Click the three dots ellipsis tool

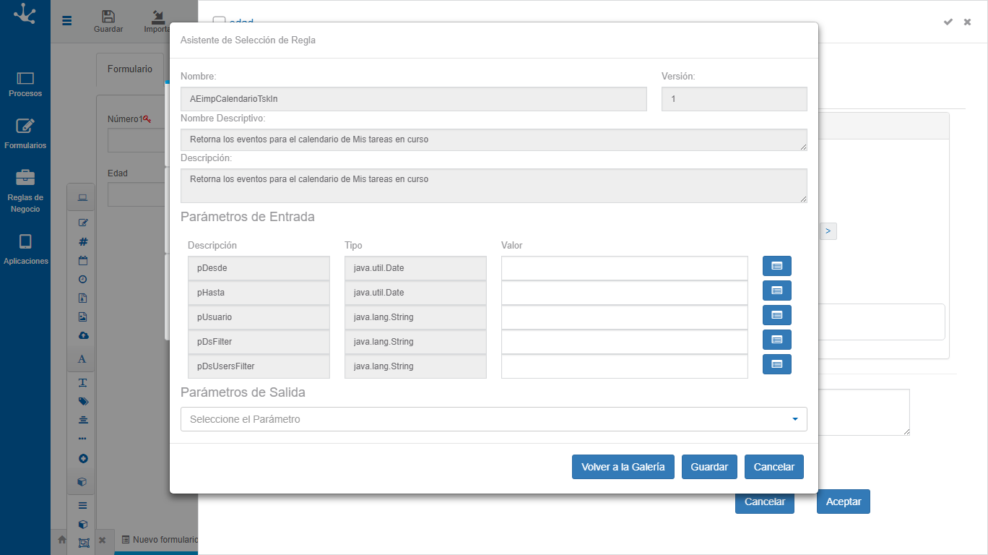[x=82, y=438]
